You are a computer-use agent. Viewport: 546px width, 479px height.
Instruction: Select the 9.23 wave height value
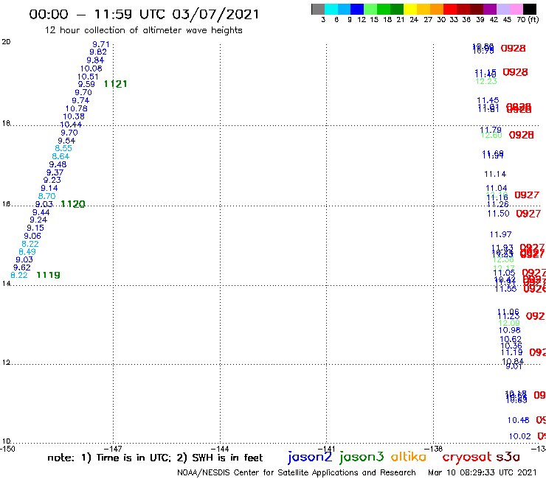[52, 180]
